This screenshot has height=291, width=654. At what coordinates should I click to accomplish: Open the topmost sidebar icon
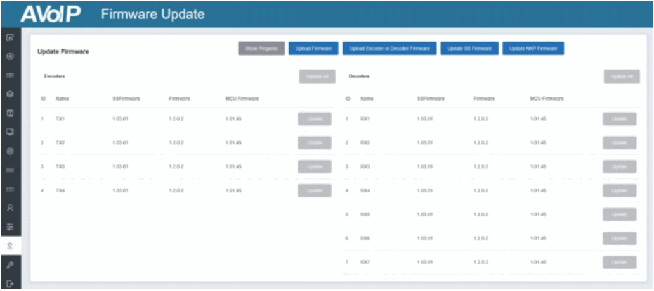pyautogui.click(x=11, y=37)
